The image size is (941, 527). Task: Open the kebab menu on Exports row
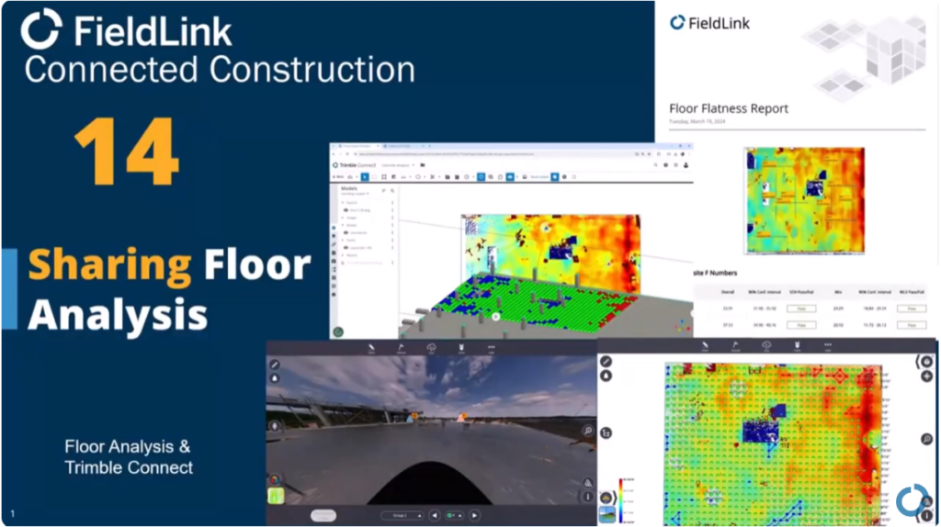(392, 203)
